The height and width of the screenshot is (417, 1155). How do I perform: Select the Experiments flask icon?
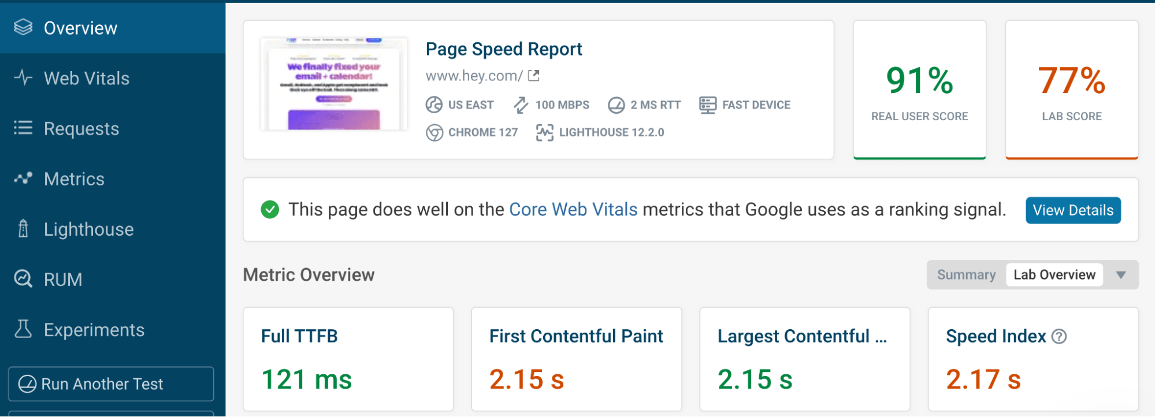[23, 329]
